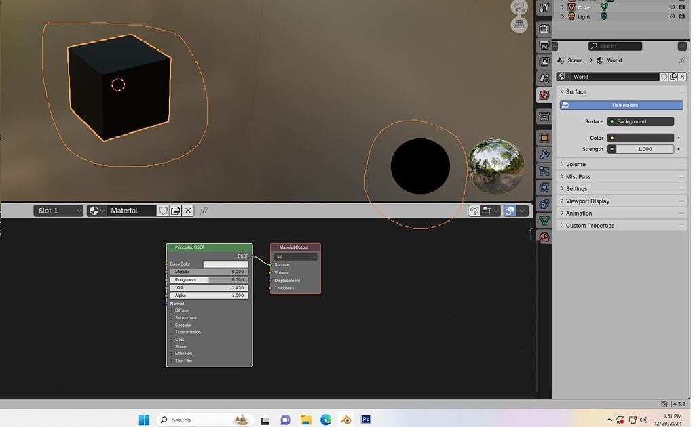
Task: Expand the Emission section of Principled BSDF
Action: [x=182, y=354]
